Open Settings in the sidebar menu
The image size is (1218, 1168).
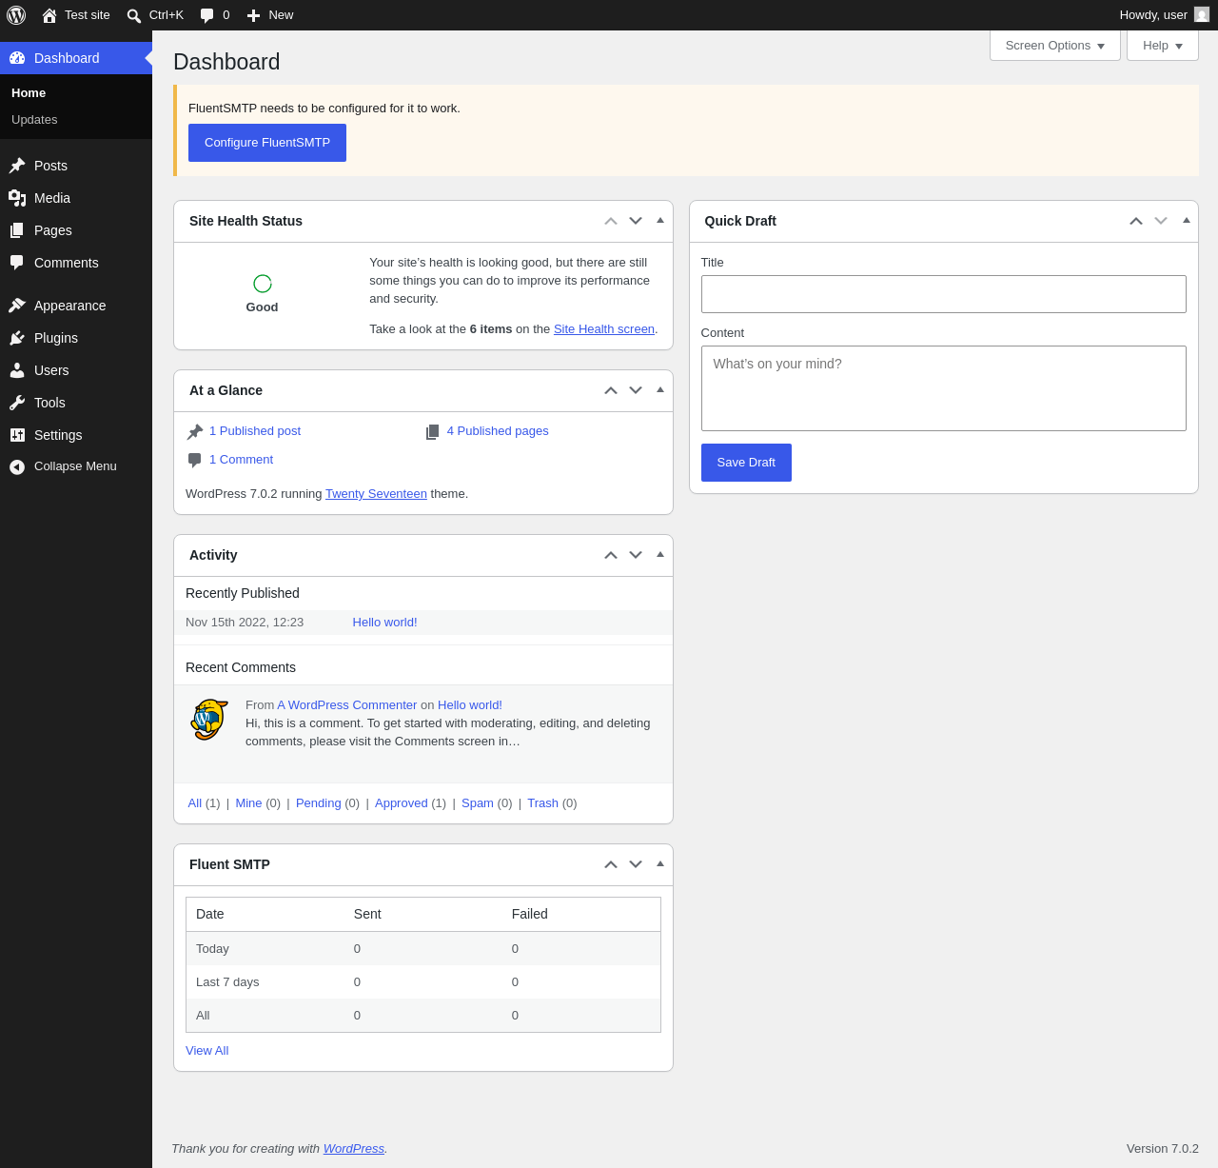pyautogui.click(x=76, y=435)
